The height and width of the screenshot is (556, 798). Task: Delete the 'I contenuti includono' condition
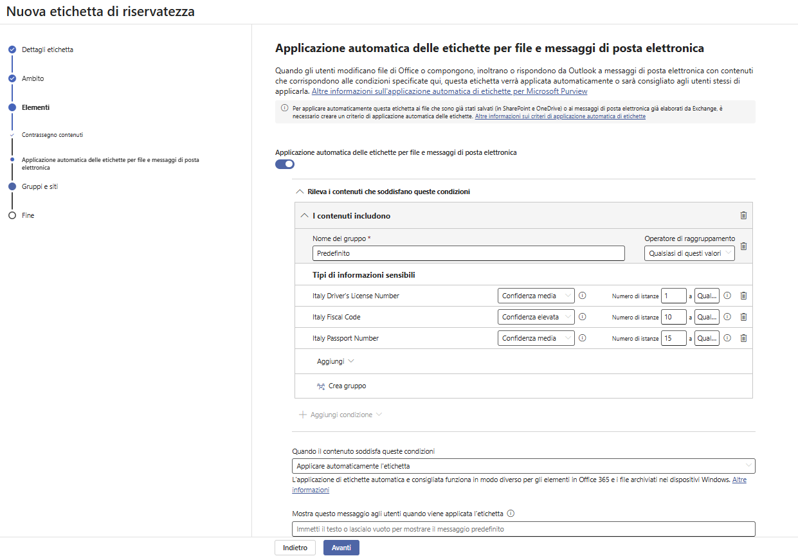743,216
